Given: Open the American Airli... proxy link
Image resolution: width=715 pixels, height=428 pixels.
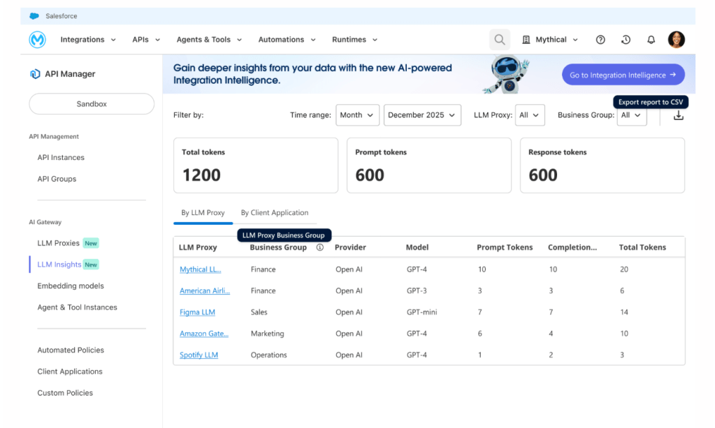Looking at the screenshot, I should (205, 291).
